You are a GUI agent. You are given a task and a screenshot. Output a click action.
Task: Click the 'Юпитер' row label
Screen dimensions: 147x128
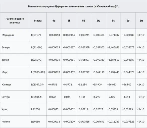coord(6,85)
